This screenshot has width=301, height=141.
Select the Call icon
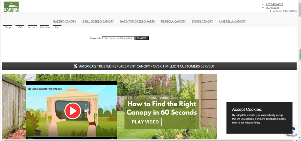(20, 27)
